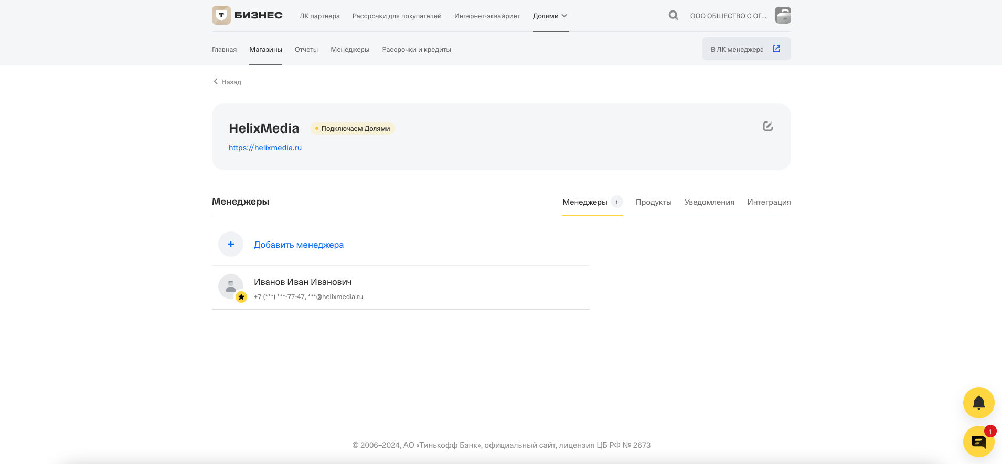Open the https://helixmedia.ru link

click(x=265, y=148)
